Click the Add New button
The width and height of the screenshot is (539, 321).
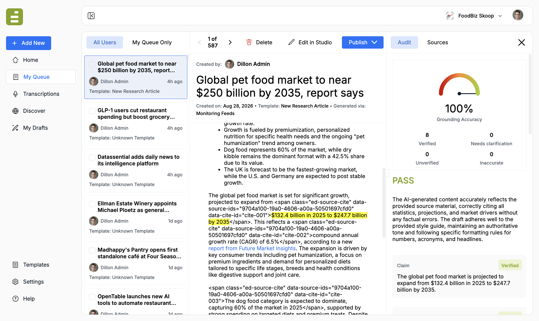(x=28, y=43)
